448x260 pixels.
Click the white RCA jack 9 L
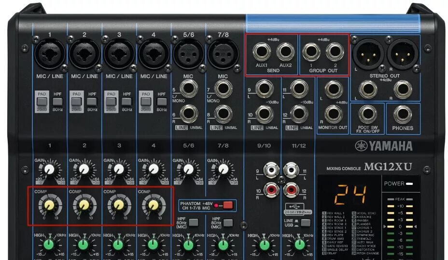tap(271, 170)
